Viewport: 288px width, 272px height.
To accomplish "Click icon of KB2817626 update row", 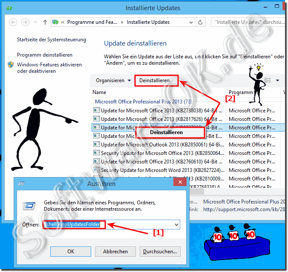I will click(x=97, y=119).
